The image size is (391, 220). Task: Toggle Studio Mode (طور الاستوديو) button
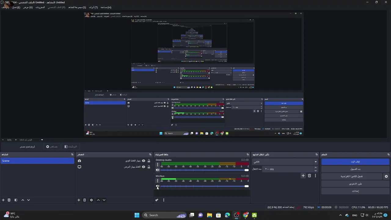(x=355, y=184)
